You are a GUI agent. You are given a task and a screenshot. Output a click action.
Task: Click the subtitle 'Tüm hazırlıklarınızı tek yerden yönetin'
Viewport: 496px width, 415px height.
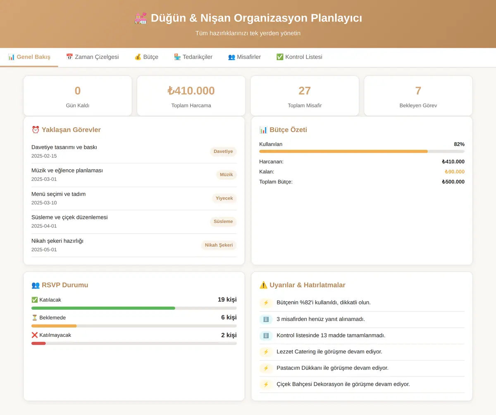point(248,33)
